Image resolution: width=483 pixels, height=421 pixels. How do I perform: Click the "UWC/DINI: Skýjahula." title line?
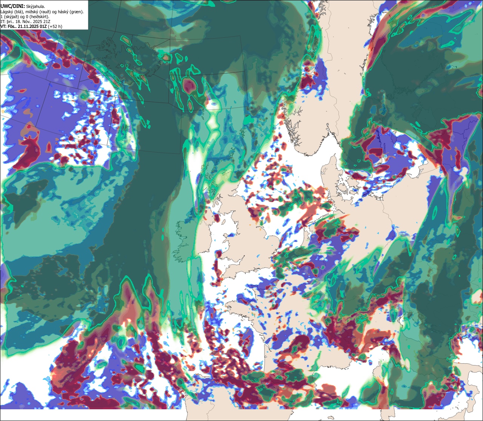tap(23, 6)
